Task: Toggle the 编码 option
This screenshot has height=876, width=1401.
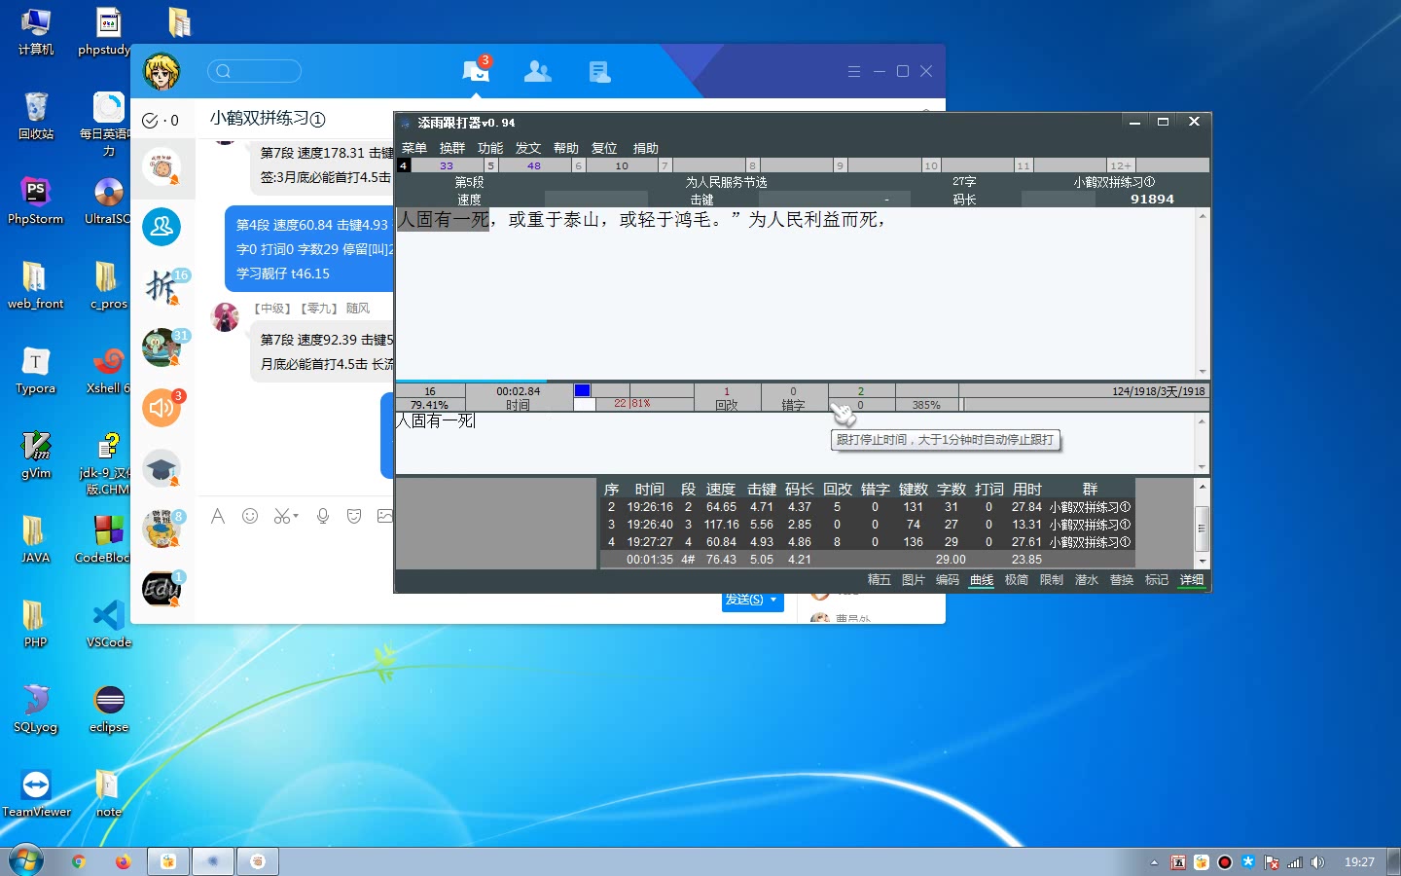Action: tap(948, 580)
